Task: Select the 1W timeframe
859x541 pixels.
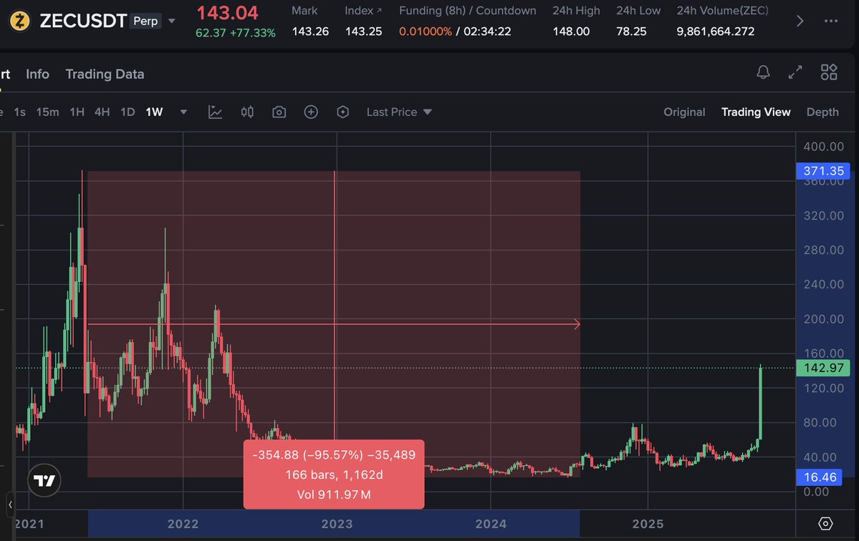Action: (154, 112)
